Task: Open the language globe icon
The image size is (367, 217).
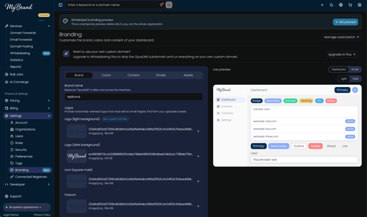Action: [341, 5]
